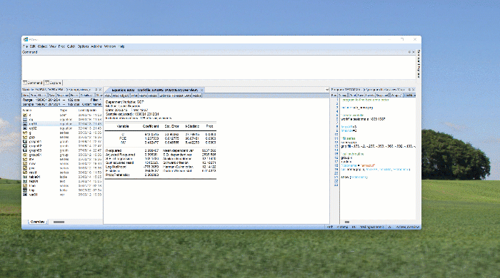This screenshot has width=500, height=278.
Task: Click the workfile Save button
Action: [51, 96]
